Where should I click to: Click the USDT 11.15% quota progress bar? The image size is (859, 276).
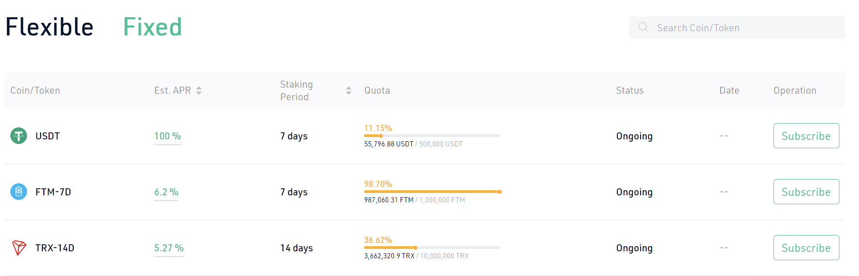(x=432, y=136)
